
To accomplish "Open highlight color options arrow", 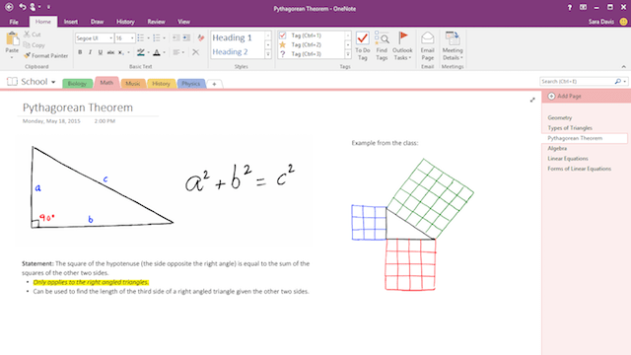I will point(148,52).
